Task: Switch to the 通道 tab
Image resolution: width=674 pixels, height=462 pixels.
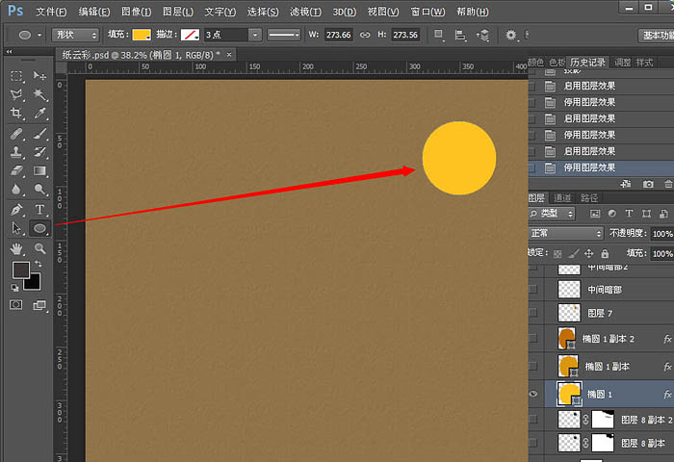Action: [x=562, y=197]
